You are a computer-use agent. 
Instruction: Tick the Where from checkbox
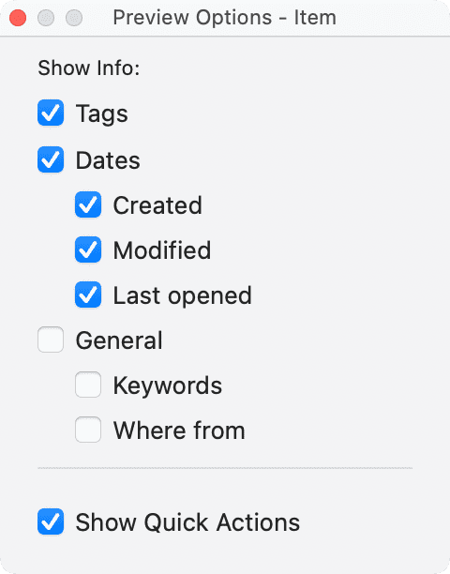point(88,430)
